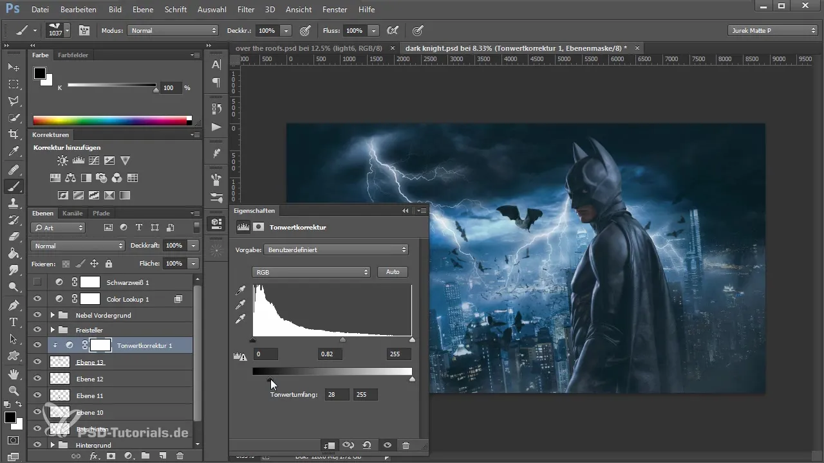Select the Rectangular Marquee tool

click(x=14, y=84)
